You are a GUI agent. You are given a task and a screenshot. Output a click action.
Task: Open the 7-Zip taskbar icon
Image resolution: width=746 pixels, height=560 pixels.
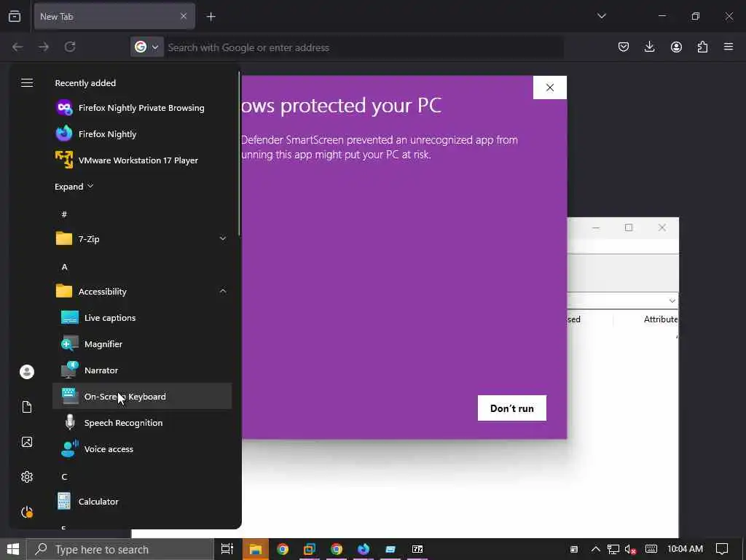pyautogui.click(x=417, y=549)
